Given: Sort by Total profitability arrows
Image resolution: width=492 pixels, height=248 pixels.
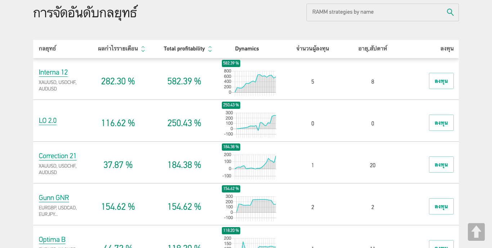Looking at the screenshot, I should [210, 49].
